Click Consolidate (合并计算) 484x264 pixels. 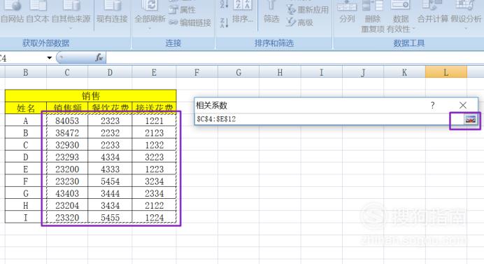click(x=432, y=13)
